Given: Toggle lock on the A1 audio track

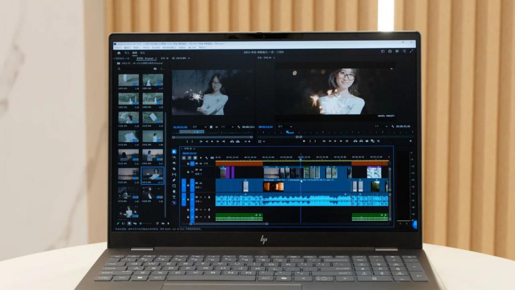Looking at the screenshot, I should coord(188,199).
